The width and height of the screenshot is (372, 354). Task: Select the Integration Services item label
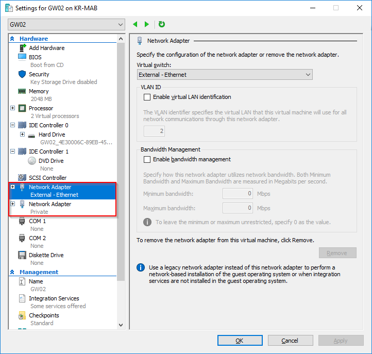point(54,298)
